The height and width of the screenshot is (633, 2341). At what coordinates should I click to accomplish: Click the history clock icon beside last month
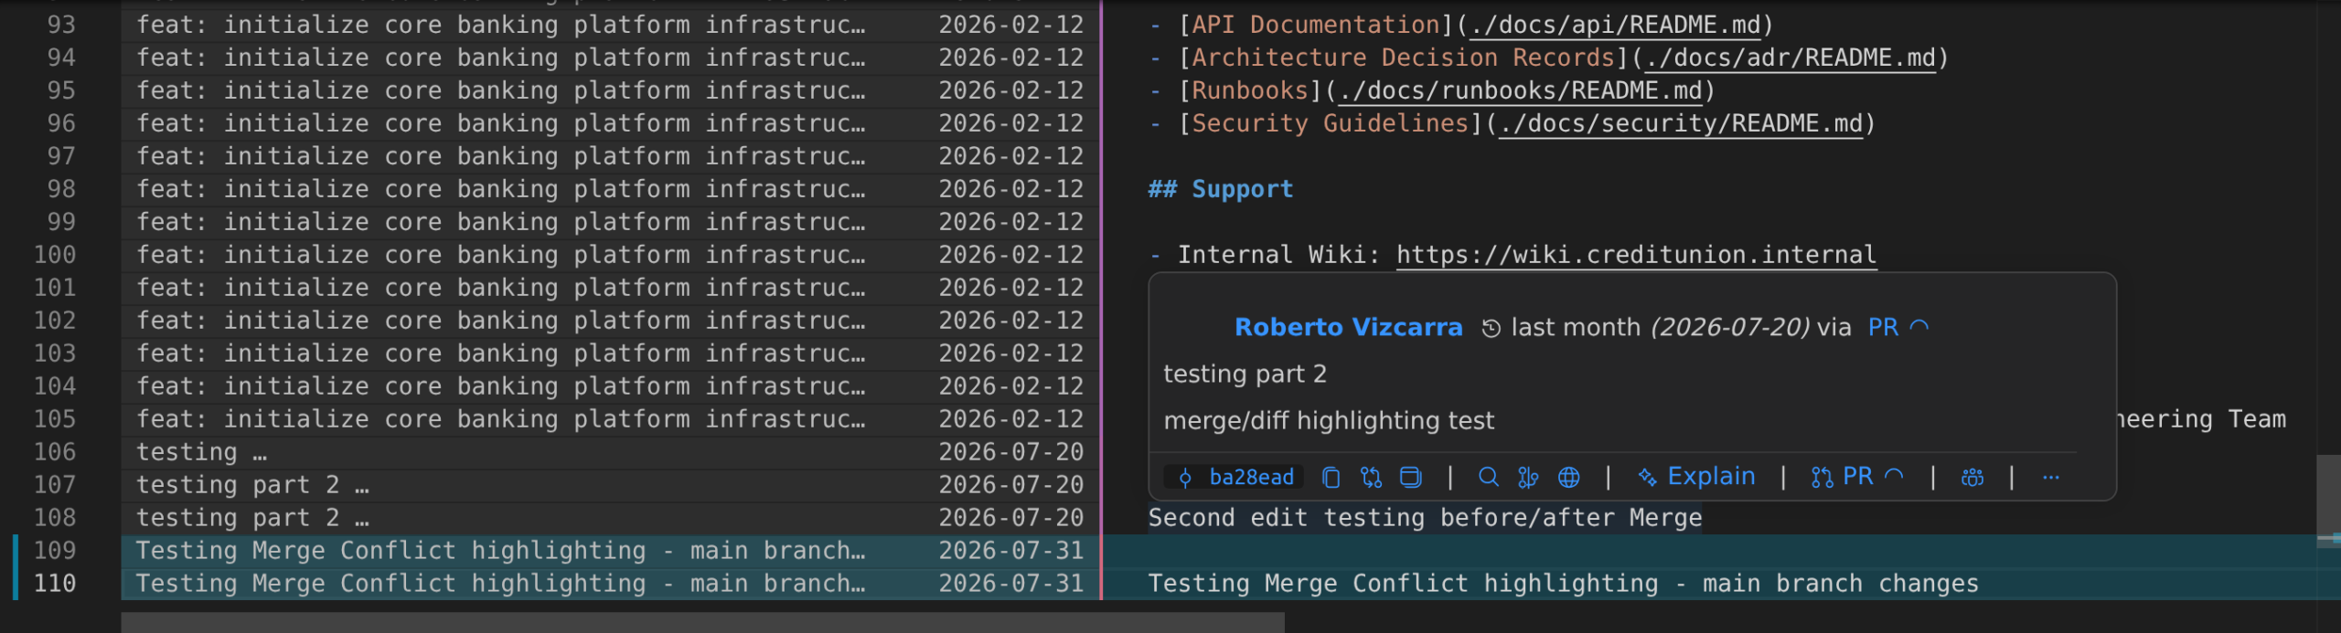[1491, 328]
